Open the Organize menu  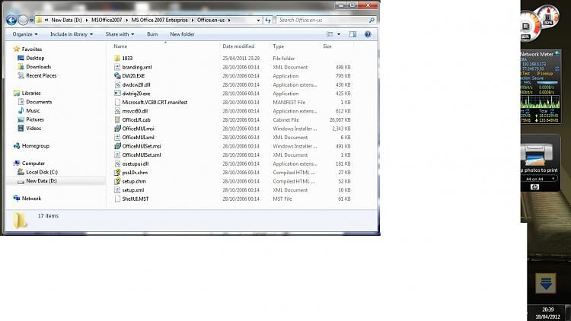25,34
